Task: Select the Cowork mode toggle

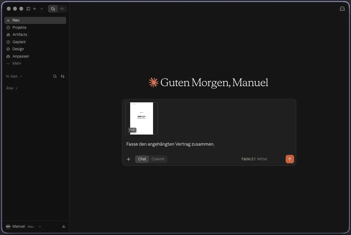Action: coord(158,159)
